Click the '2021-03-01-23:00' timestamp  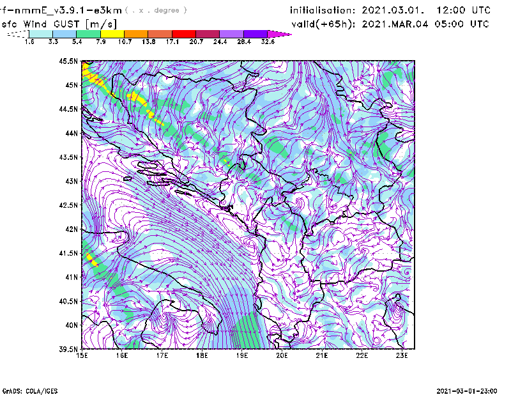pyautogui.click(x=467, y=391)
